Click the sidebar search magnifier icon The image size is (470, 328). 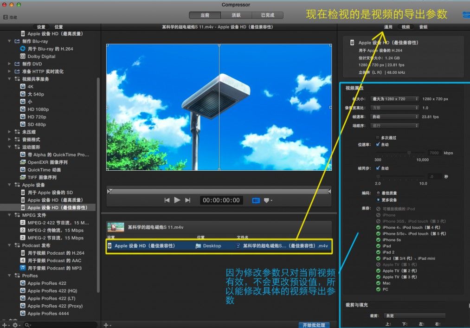click(x=27, y=325)
